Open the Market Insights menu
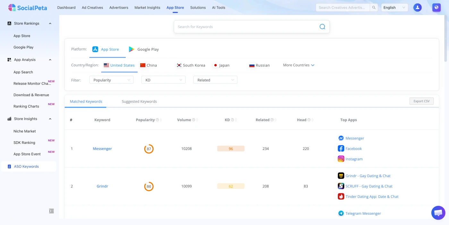 [x=147, y=8]
